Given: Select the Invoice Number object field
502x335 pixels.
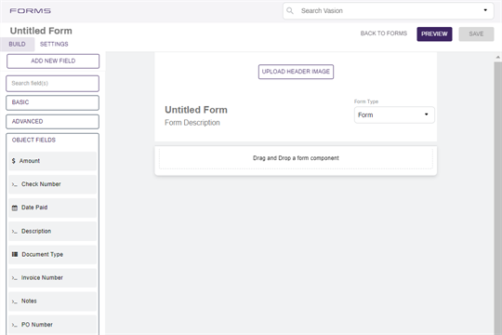Looking at the screenshot, I should click(x=52, y=278).
